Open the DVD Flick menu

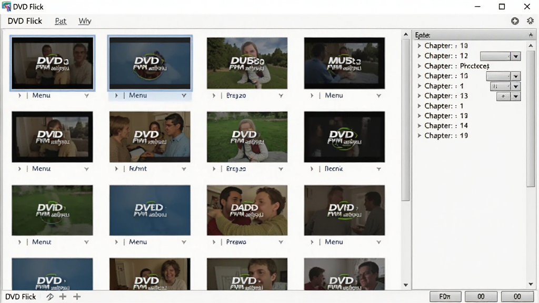coord(25,21)
